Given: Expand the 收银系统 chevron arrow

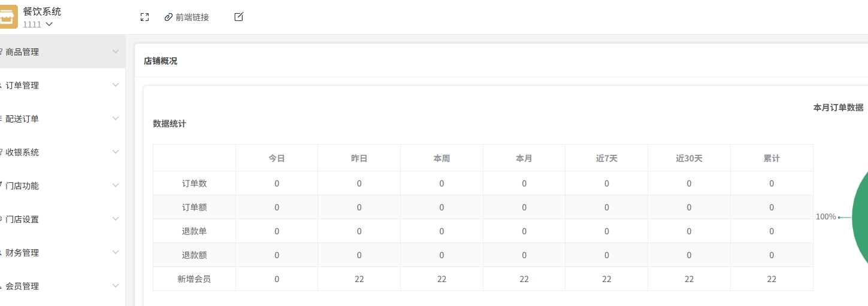Looking at the screenshot, I should coord(116,152).
